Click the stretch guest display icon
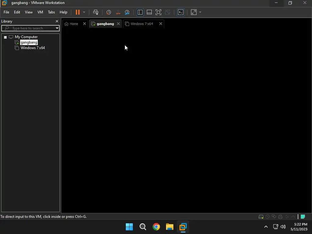The height and width of the screenshot is (234, 312). coord(194,12)
